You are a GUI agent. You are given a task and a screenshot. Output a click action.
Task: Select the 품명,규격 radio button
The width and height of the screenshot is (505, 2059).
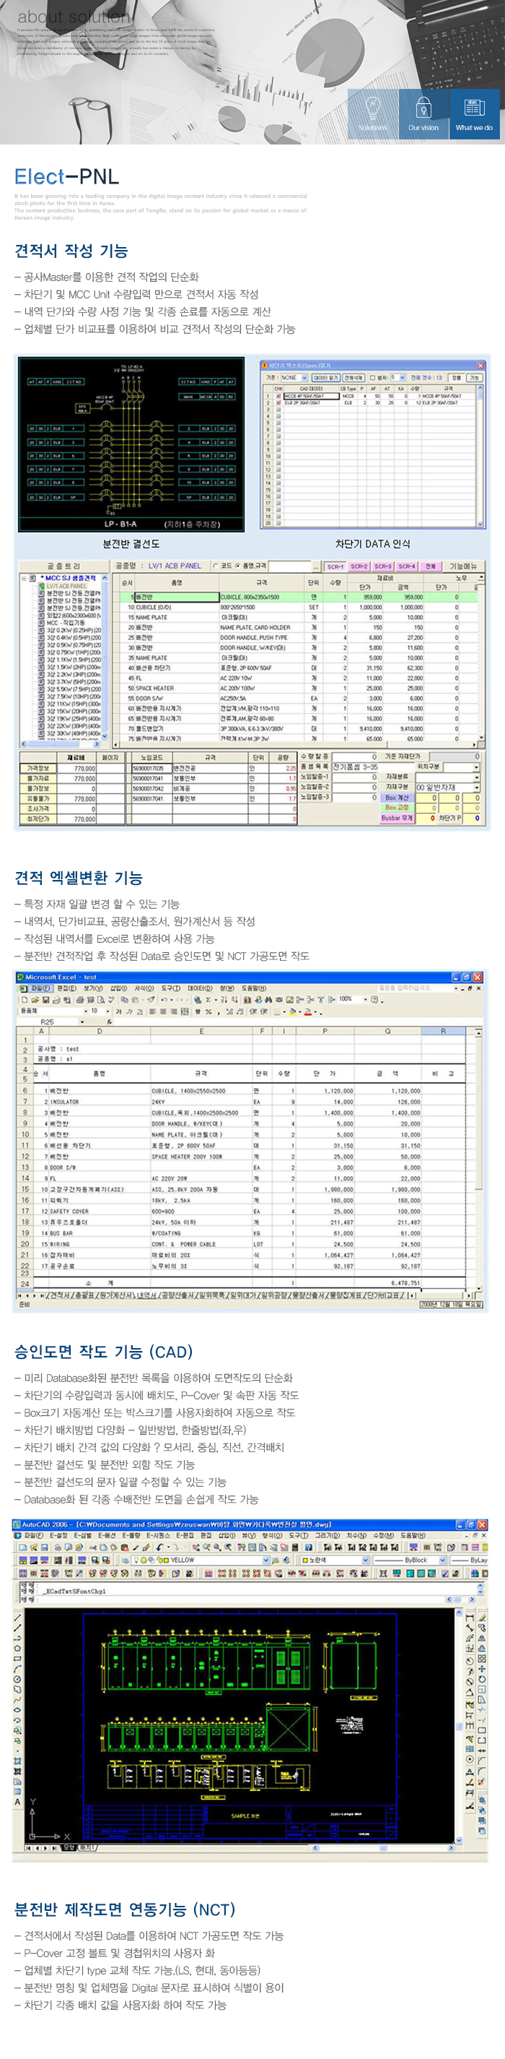pos(238,566)
